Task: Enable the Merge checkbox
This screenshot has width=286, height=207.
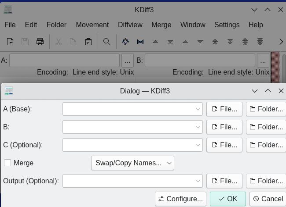Action: click(x=7, y=163)
